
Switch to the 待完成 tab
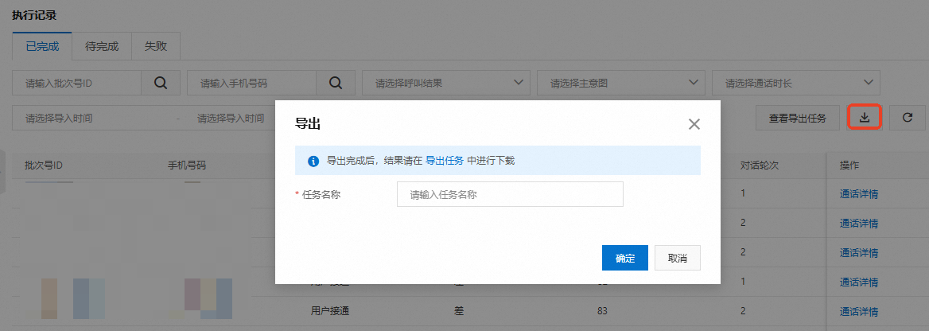point(102,46)
